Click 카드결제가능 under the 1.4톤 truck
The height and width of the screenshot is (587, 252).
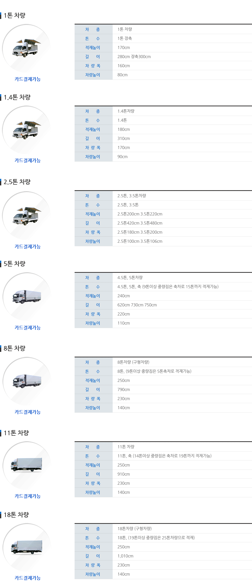point(27,160)
